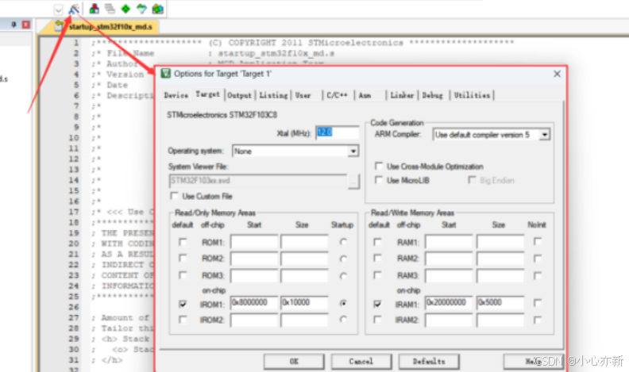Viewport: 629px width, 372px height.
Task: Launch the Pack Installer toolbar icon
Action: coord(158,9)
